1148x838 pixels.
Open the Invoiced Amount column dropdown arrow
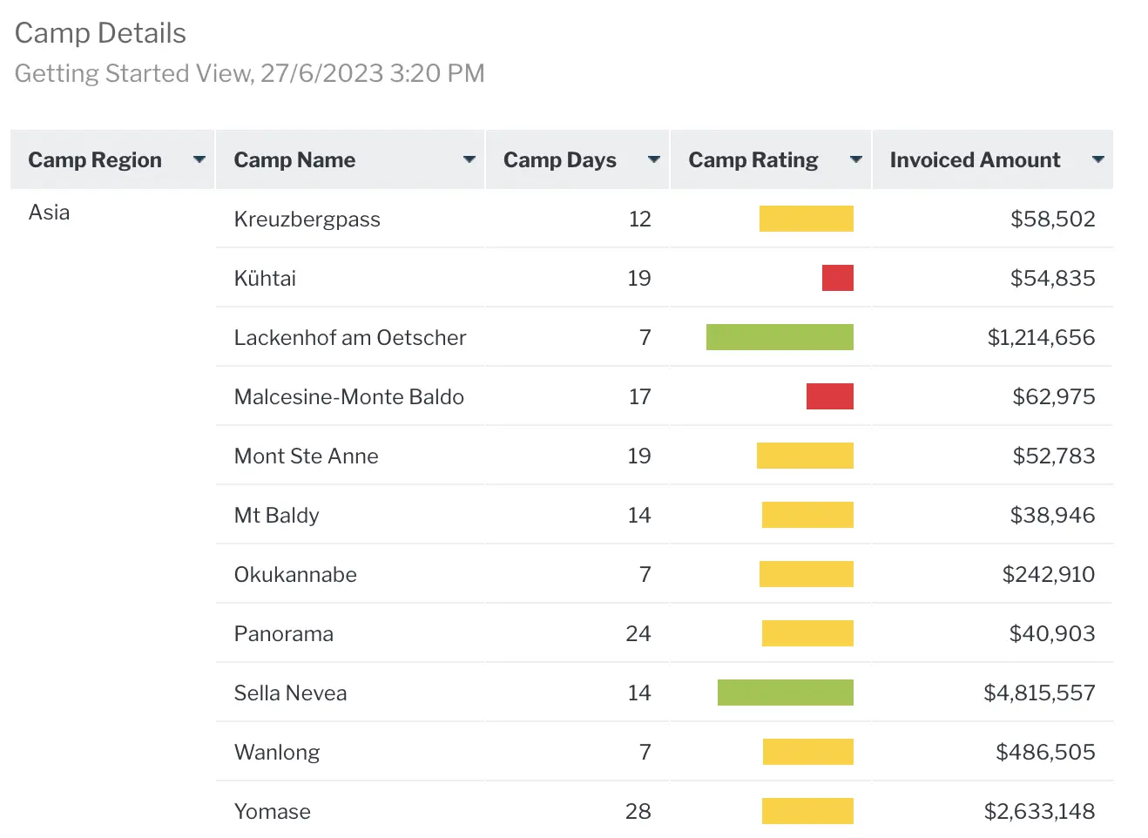point(1098,159)
